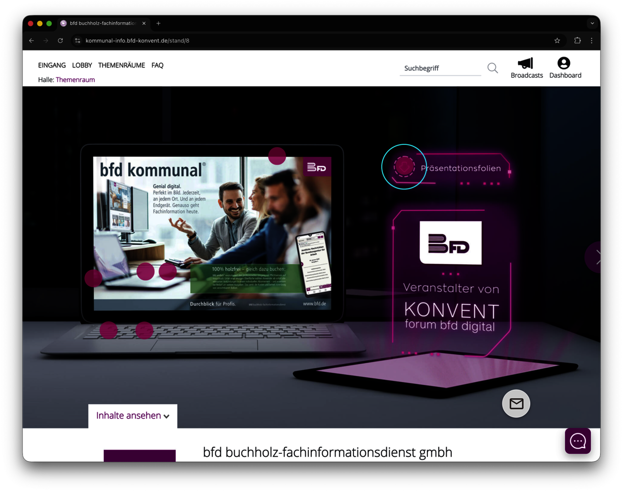Bookmark this page with star icon
The width and height of the screenshot is (623, 492).
coord(557,41)
